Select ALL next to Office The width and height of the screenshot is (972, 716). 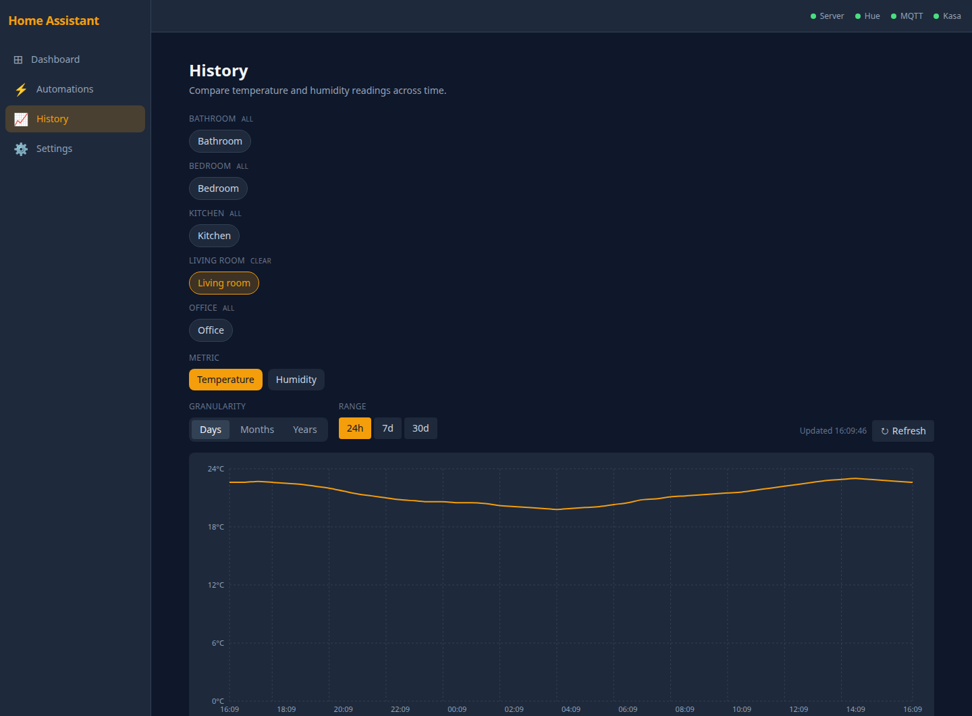click(229, 308)
